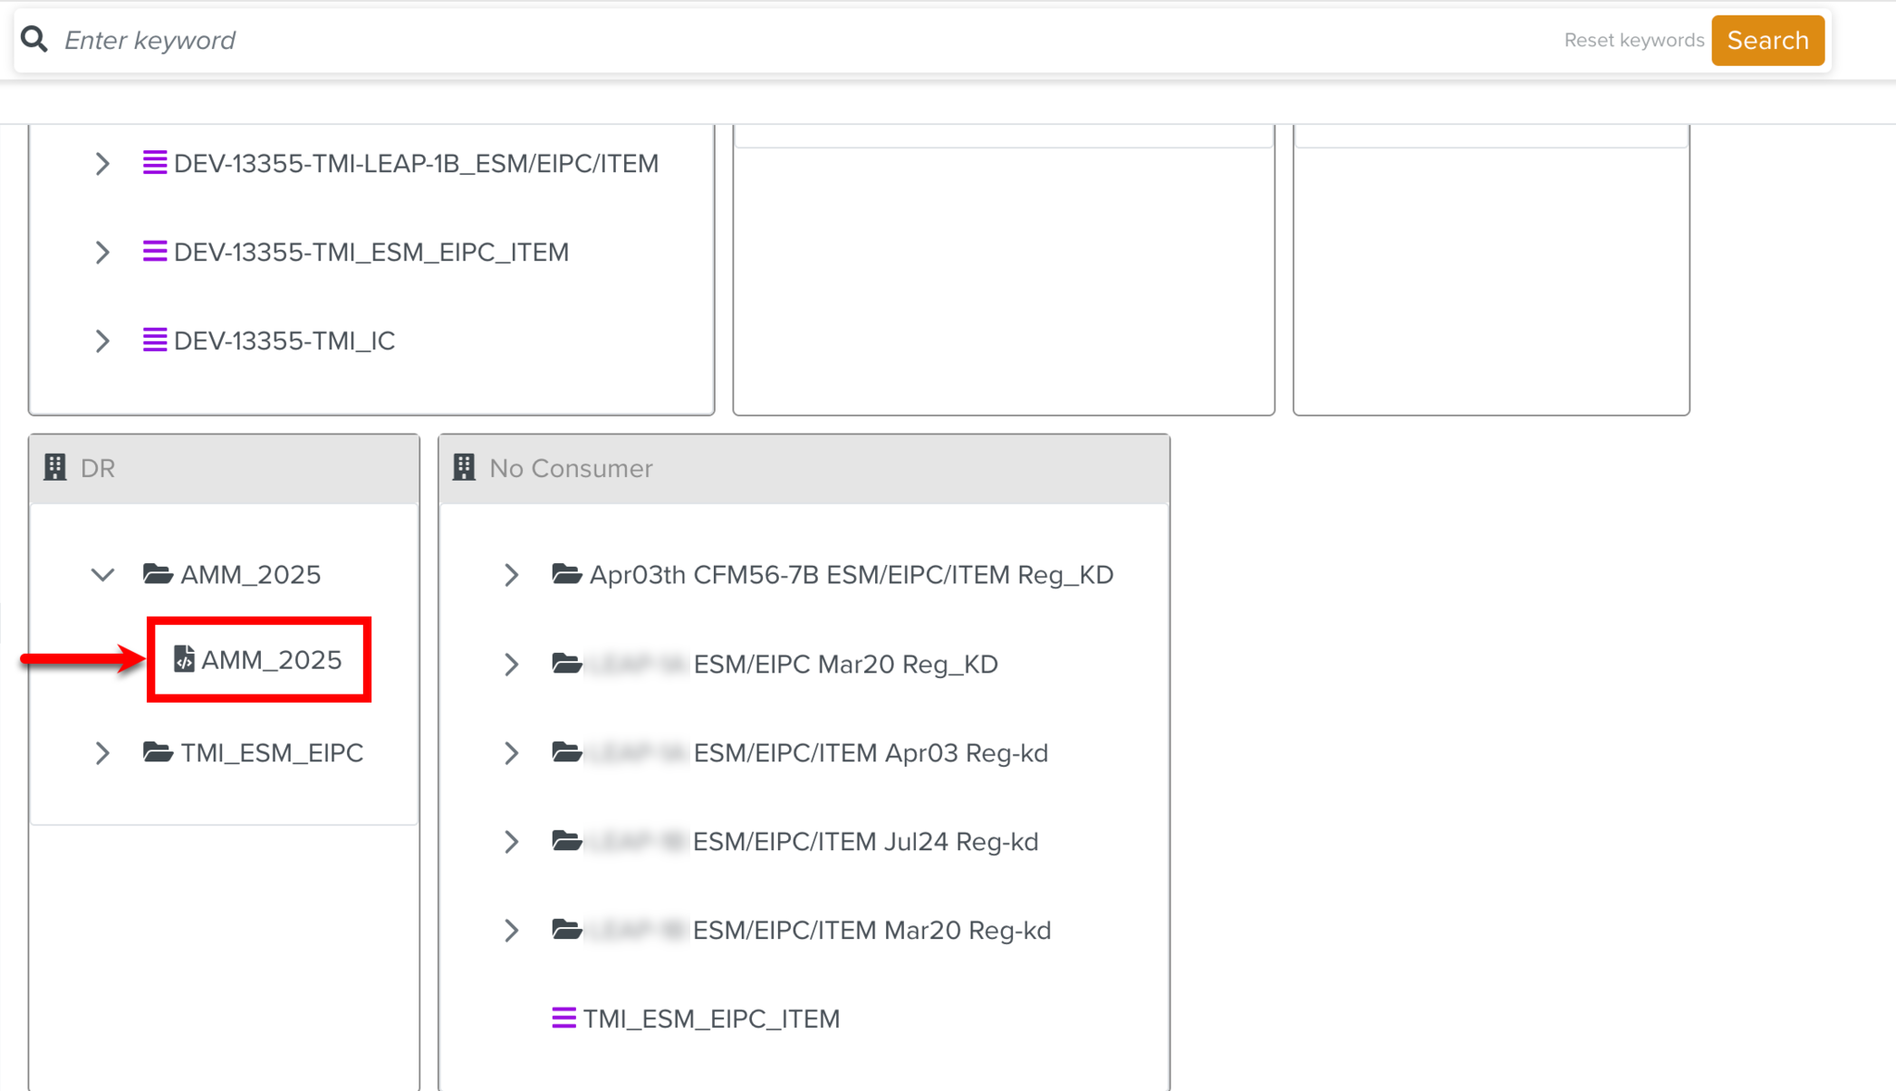
Task: Click the Apr03th CFM56-7B folder icon
Action: 567,574
